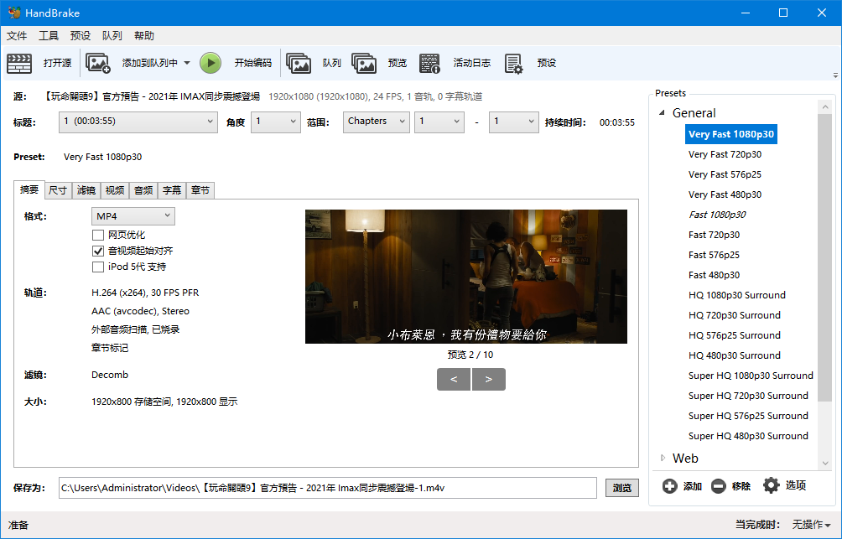Open the When Done (无操作) dropdown
Image resolution: width=842 pixels, height=539 pixels.
click(x=812, y=525)
